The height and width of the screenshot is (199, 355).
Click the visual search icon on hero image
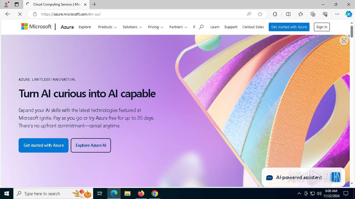pos(344,41)
